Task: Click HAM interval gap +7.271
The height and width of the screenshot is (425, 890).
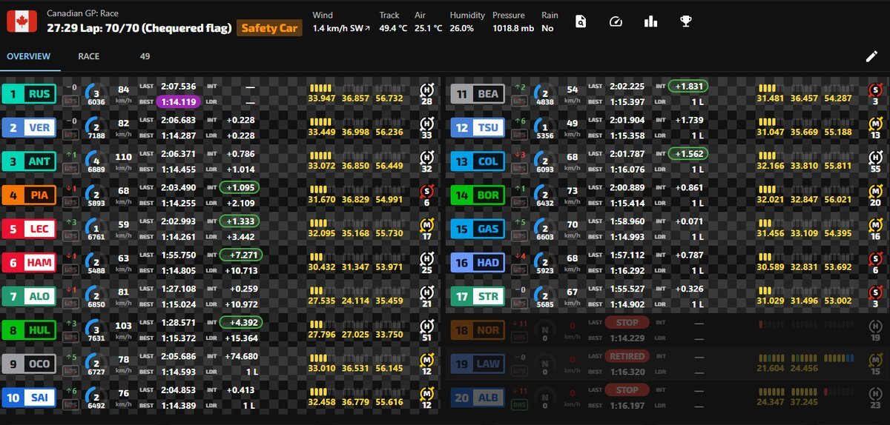Action: [240, 255]
